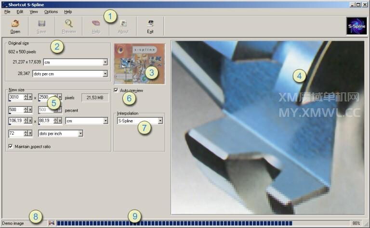
Task: Toggle the Auto preview checkbox
Action: (x=116, y=90)
